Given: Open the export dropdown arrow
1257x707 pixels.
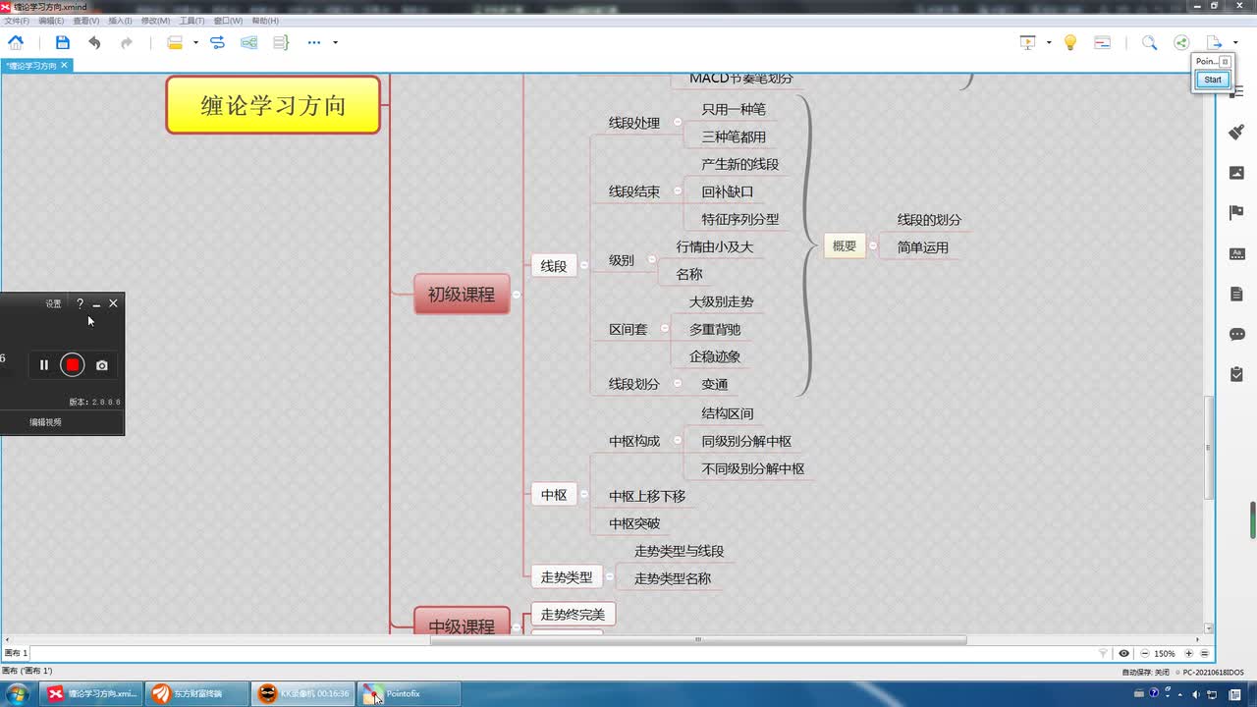Looking at the screenshot, I should tap(1234, 42).
